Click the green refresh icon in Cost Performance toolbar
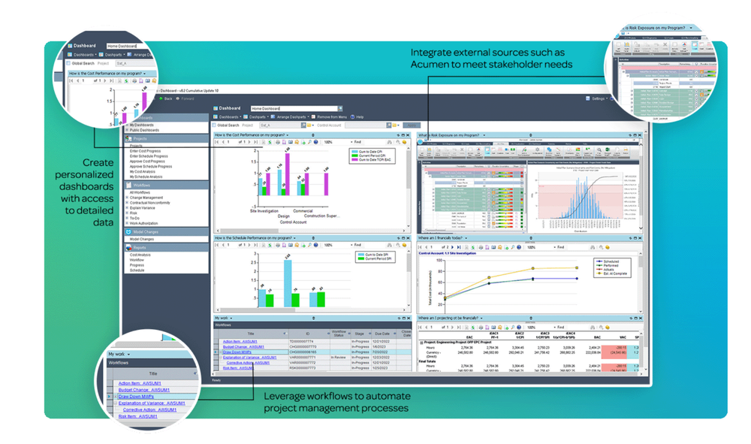The height and width of the screenshot is (444, 751). click(x=270, y=142)
